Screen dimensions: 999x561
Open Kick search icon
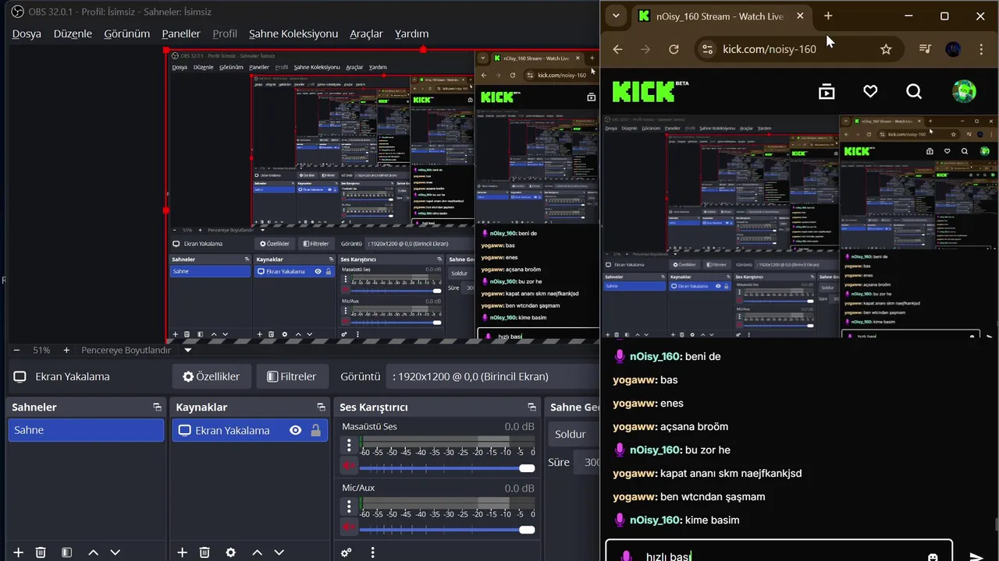click(914, 92)
